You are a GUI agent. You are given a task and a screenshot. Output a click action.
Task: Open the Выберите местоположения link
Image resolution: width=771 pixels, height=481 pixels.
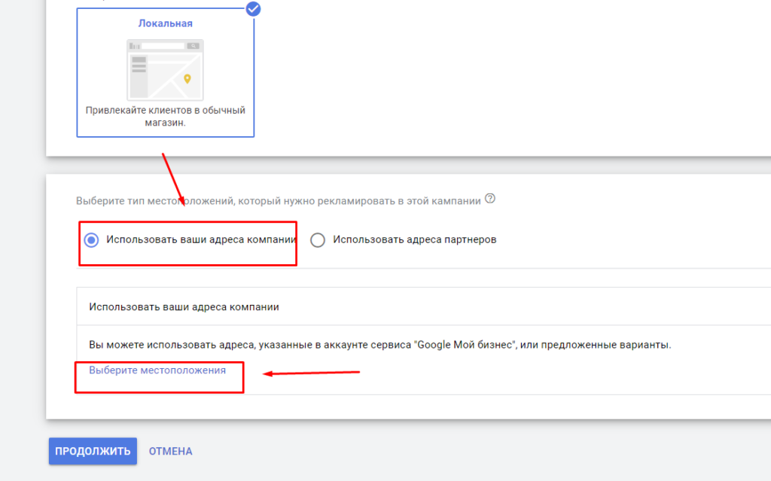[x=157, y=370]
